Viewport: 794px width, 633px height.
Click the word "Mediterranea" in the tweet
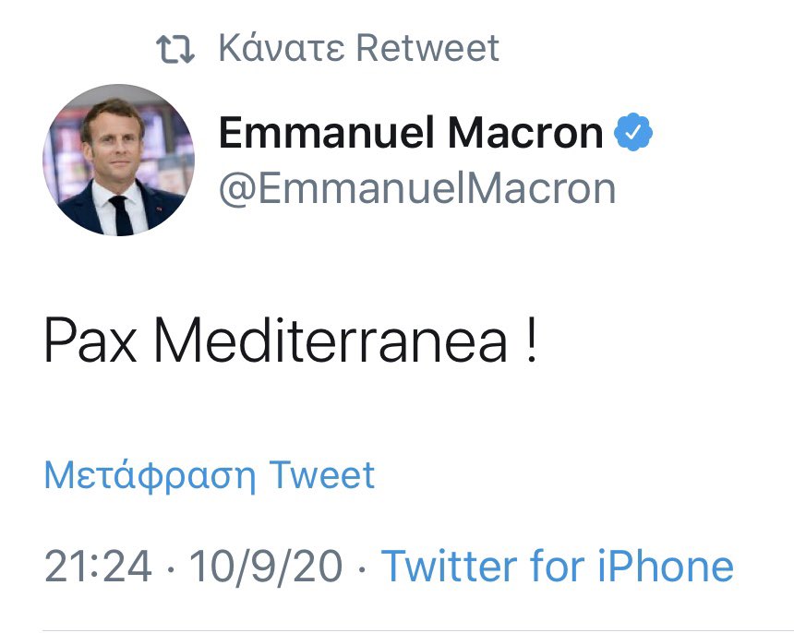330,342
